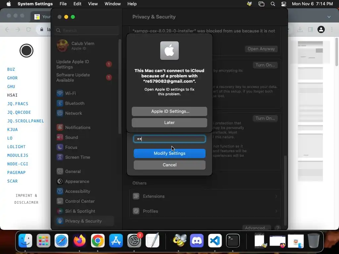This screenshot has width=339, height=254.
Task: Open Update Apple ID Settings item
Action: point(84,64)
